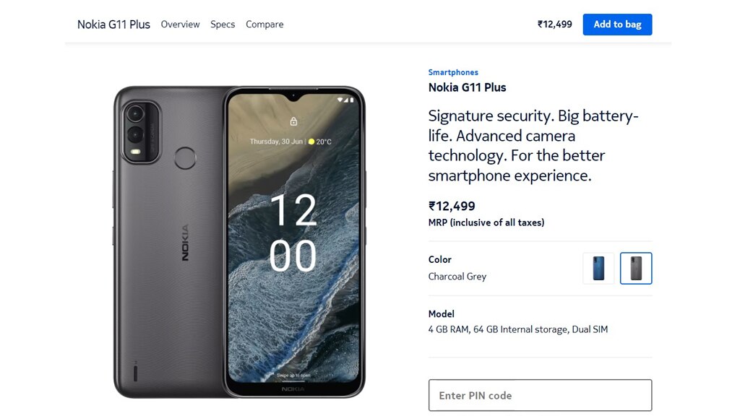The height and width of the screenshot is (416, 740).
Task: Click the 12 00 clock on phone display
Action: pyautogui.click(x=293, y=233)
